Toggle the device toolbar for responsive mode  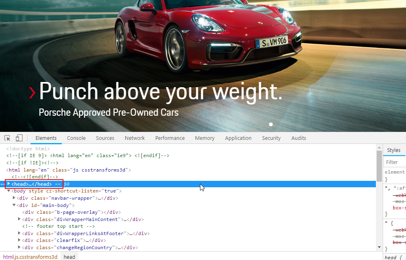point(18,138)
